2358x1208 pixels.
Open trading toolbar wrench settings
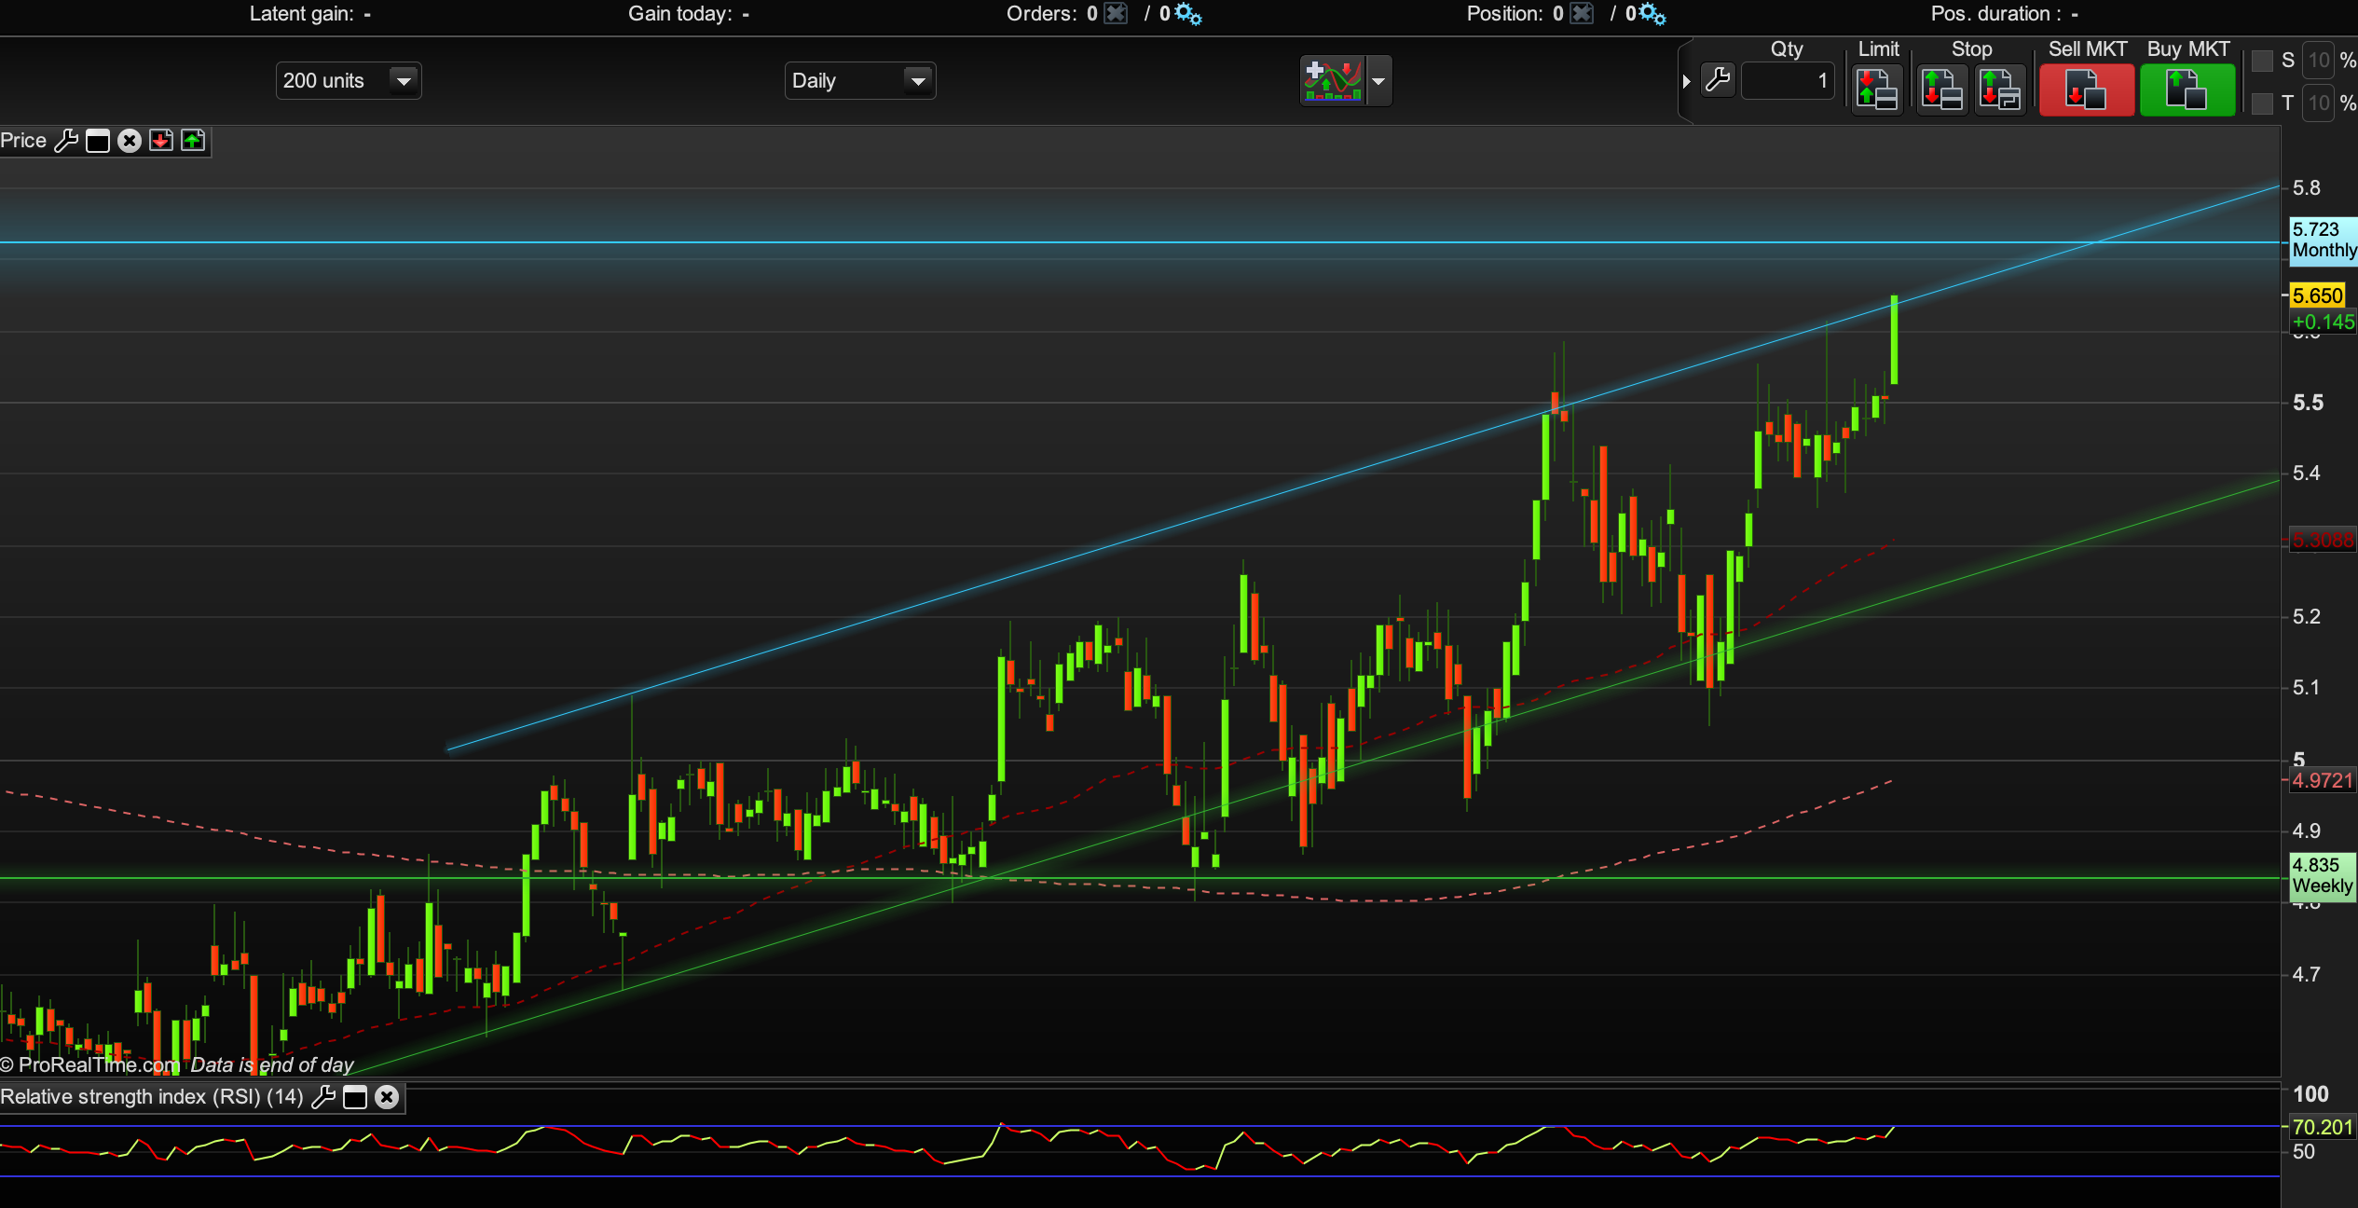click(x=1718, y=80)
